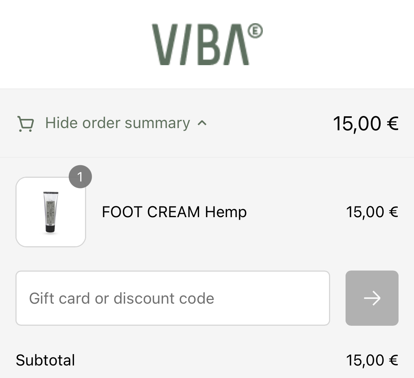This screenshot has height=378, width=414.
Task: Click the quantity badge showing 1
Action: tap(80, 177)
